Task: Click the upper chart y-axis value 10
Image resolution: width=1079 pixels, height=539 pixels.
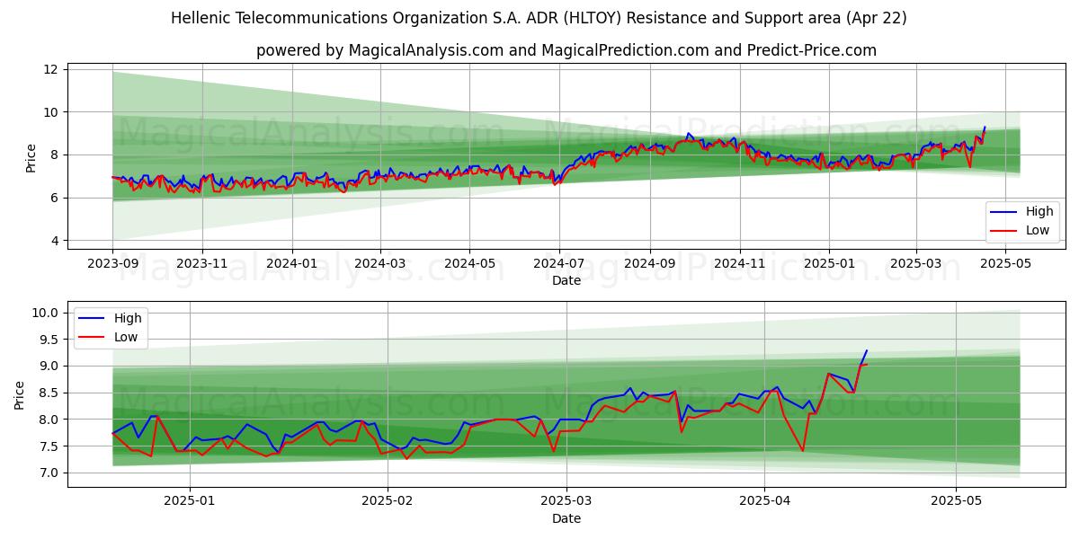Action: 50,112
